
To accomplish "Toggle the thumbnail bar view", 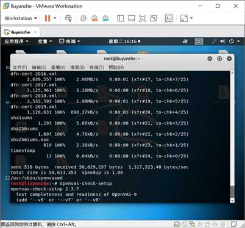I will point(132,18).
